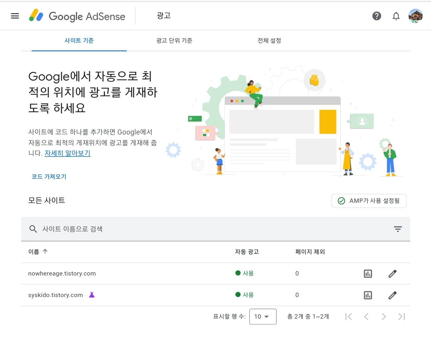This screenshot has height=339, width=431.
Task: Open rows-per-page dropdown showing 10
Action: (263, 317)
